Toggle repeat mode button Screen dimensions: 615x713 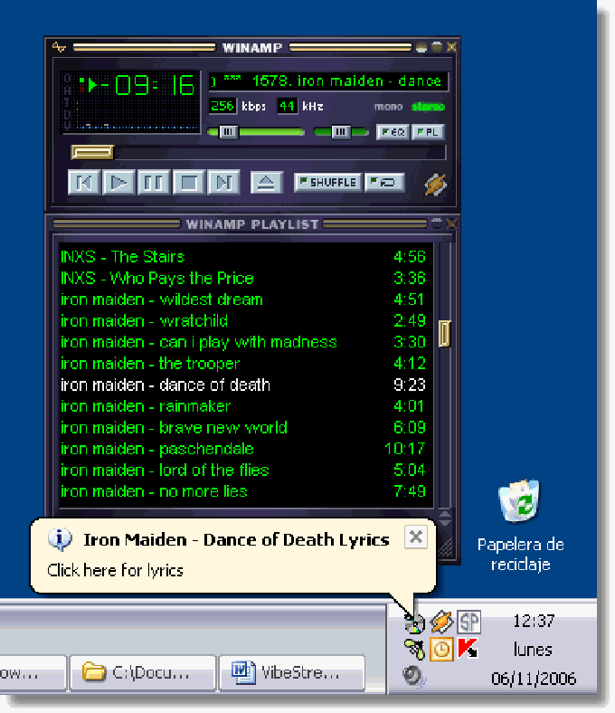pos(384,183)
